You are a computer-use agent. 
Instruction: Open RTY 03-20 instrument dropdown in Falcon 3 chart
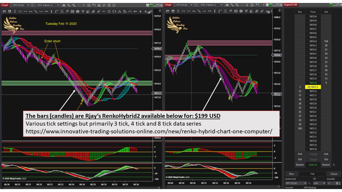(21, 5)
